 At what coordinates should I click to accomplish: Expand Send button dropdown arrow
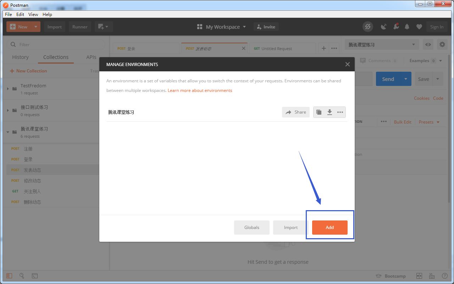pos(406,79)
